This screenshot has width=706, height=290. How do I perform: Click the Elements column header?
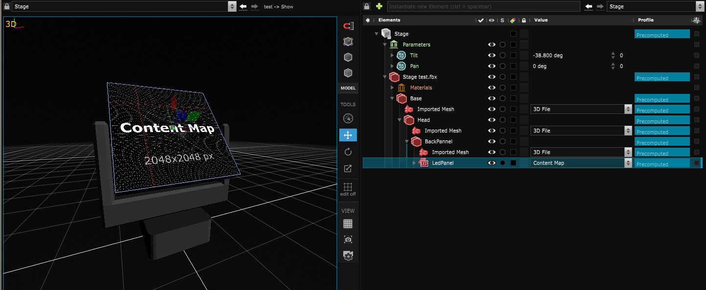pos(389,20)
